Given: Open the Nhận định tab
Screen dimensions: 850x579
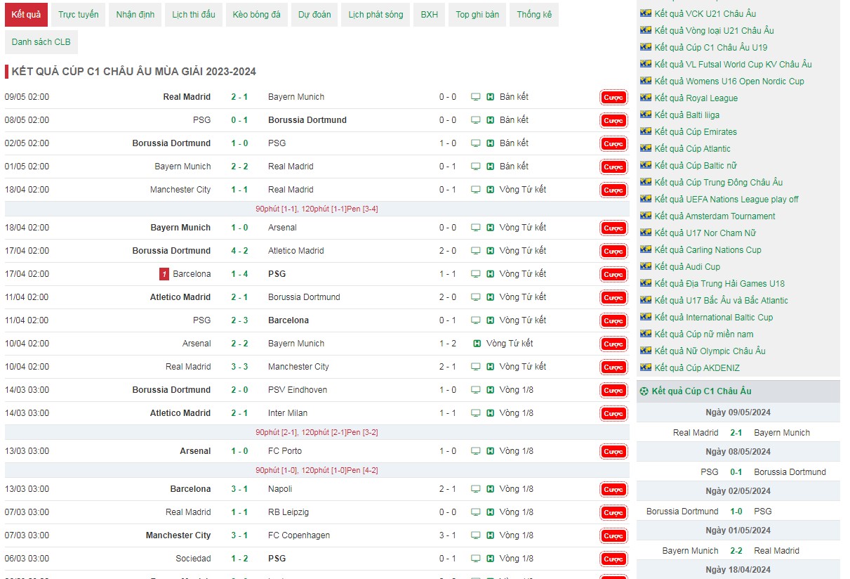Looking at the screenshot, I should [x=135, y=15].
